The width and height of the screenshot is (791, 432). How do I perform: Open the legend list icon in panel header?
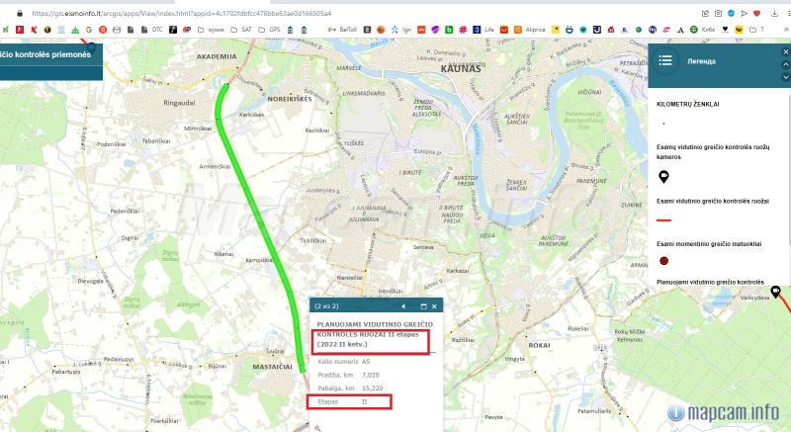(665, 60)
